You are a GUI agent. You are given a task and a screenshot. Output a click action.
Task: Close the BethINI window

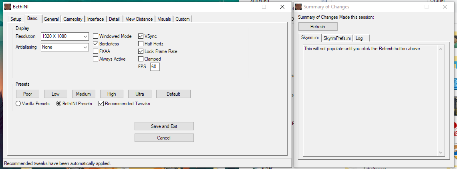(x=282, y=7)
